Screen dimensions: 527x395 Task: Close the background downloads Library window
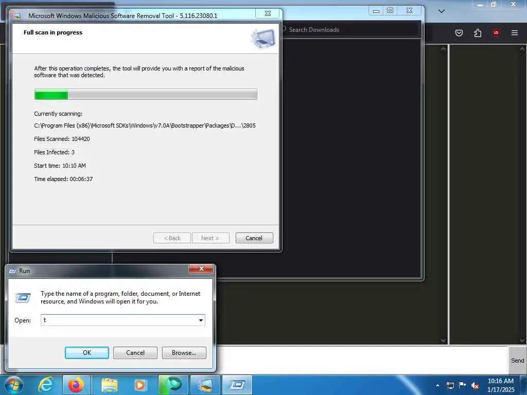click(x=409, y=11)
